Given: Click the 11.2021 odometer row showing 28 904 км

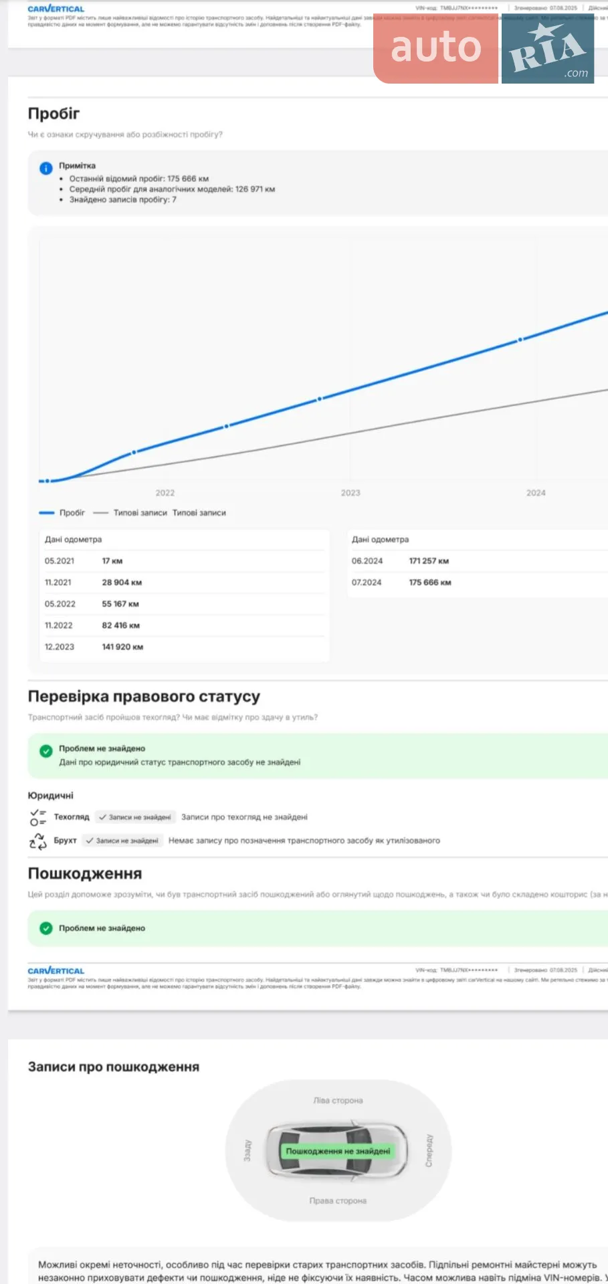Looking at the screenshot, I should coord(185,582).
